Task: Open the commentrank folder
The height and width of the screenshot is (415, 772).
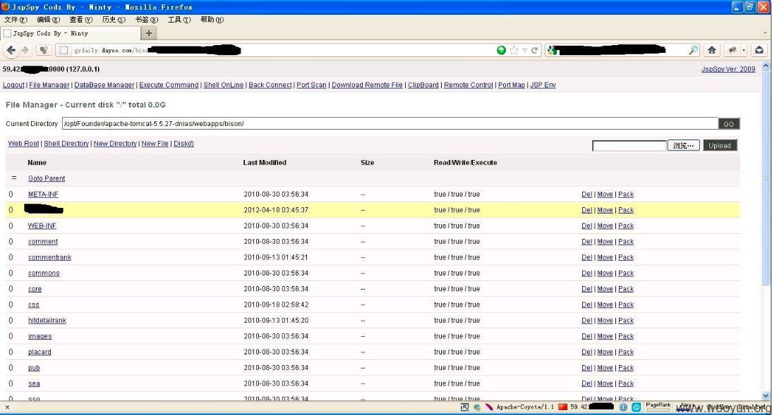Action: click(x=49, y=257)
